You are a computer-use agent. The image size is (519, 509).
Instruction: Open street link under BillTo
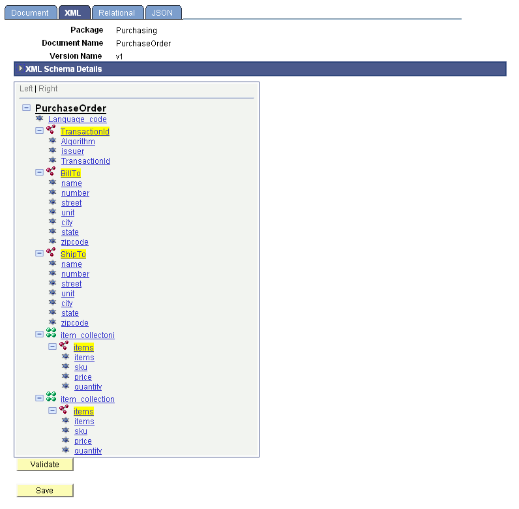[72, 203]
